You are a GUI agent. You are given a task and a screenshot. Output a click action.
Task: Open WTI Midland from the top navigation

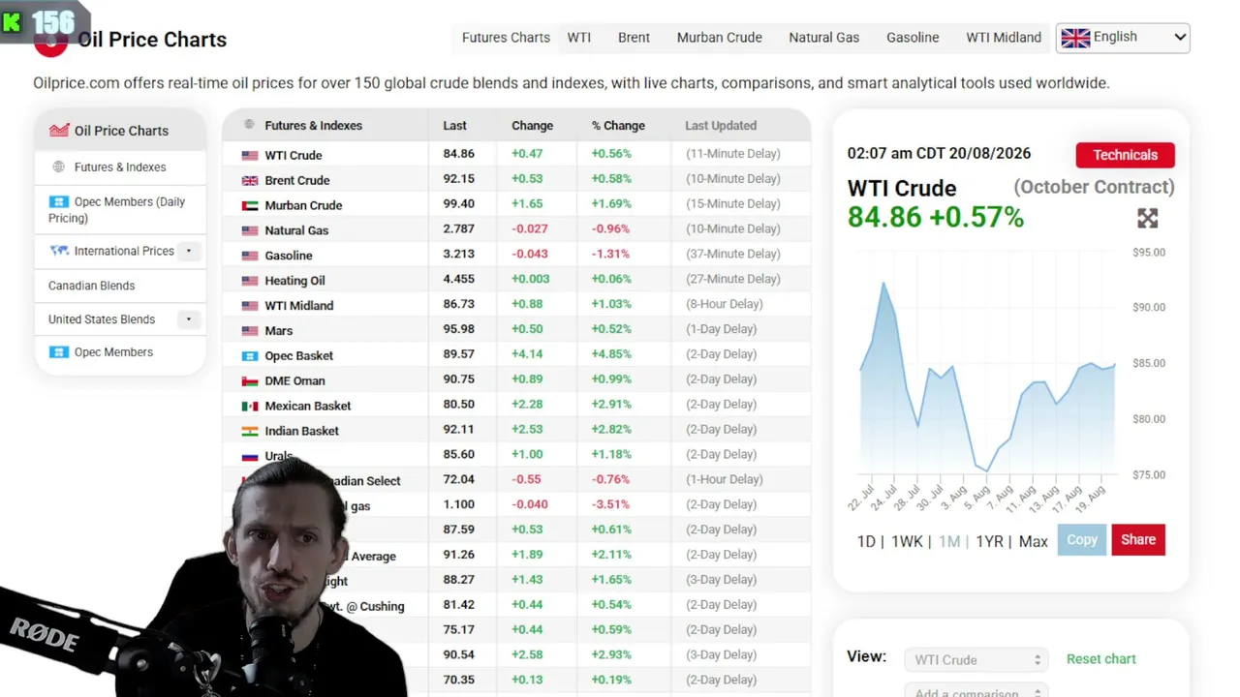pyautogui.click(x=1004, y=38)
